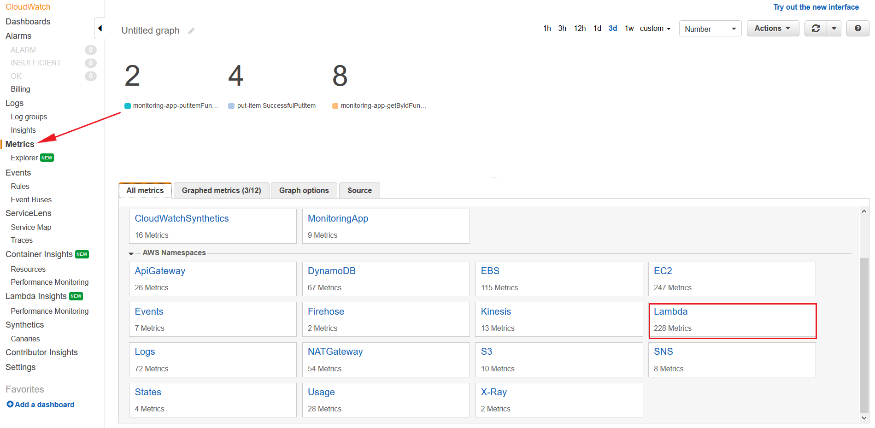The image size is (875, 428).
Task: Open CloudWatchSynthetics namespace
Action: 213,226
